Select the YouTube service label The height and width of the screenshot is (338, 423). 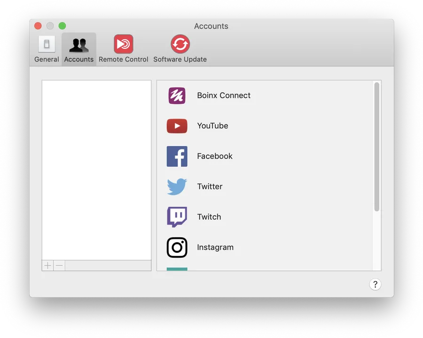click(212, 126)
